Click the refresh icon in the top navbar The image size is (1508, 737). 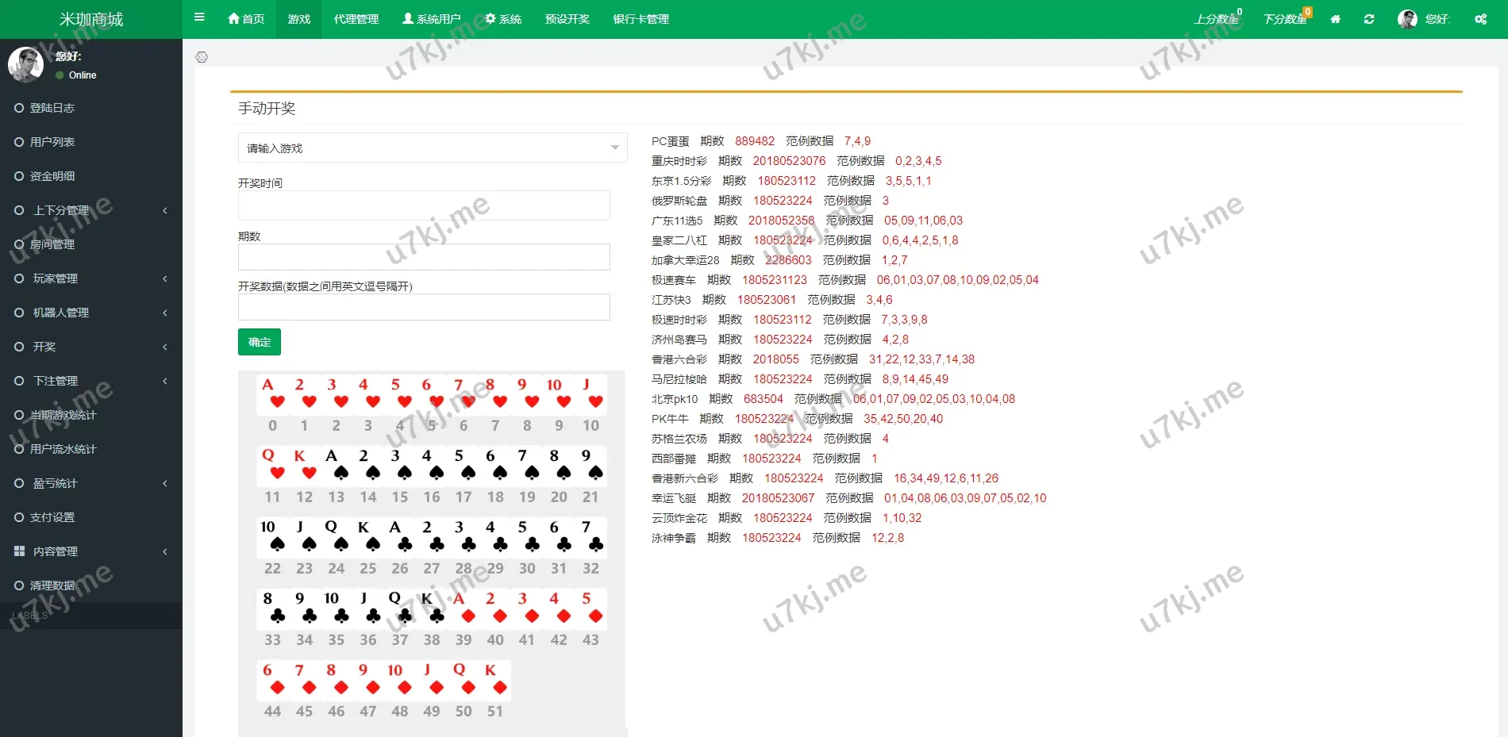pyautogui.click(x=1368, y=18)
